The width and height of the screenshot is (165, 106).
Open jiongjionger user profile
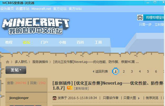19,98
